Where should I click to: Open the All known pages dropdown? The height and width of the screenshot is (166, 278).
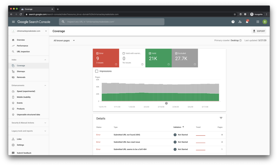coord(64,41)
